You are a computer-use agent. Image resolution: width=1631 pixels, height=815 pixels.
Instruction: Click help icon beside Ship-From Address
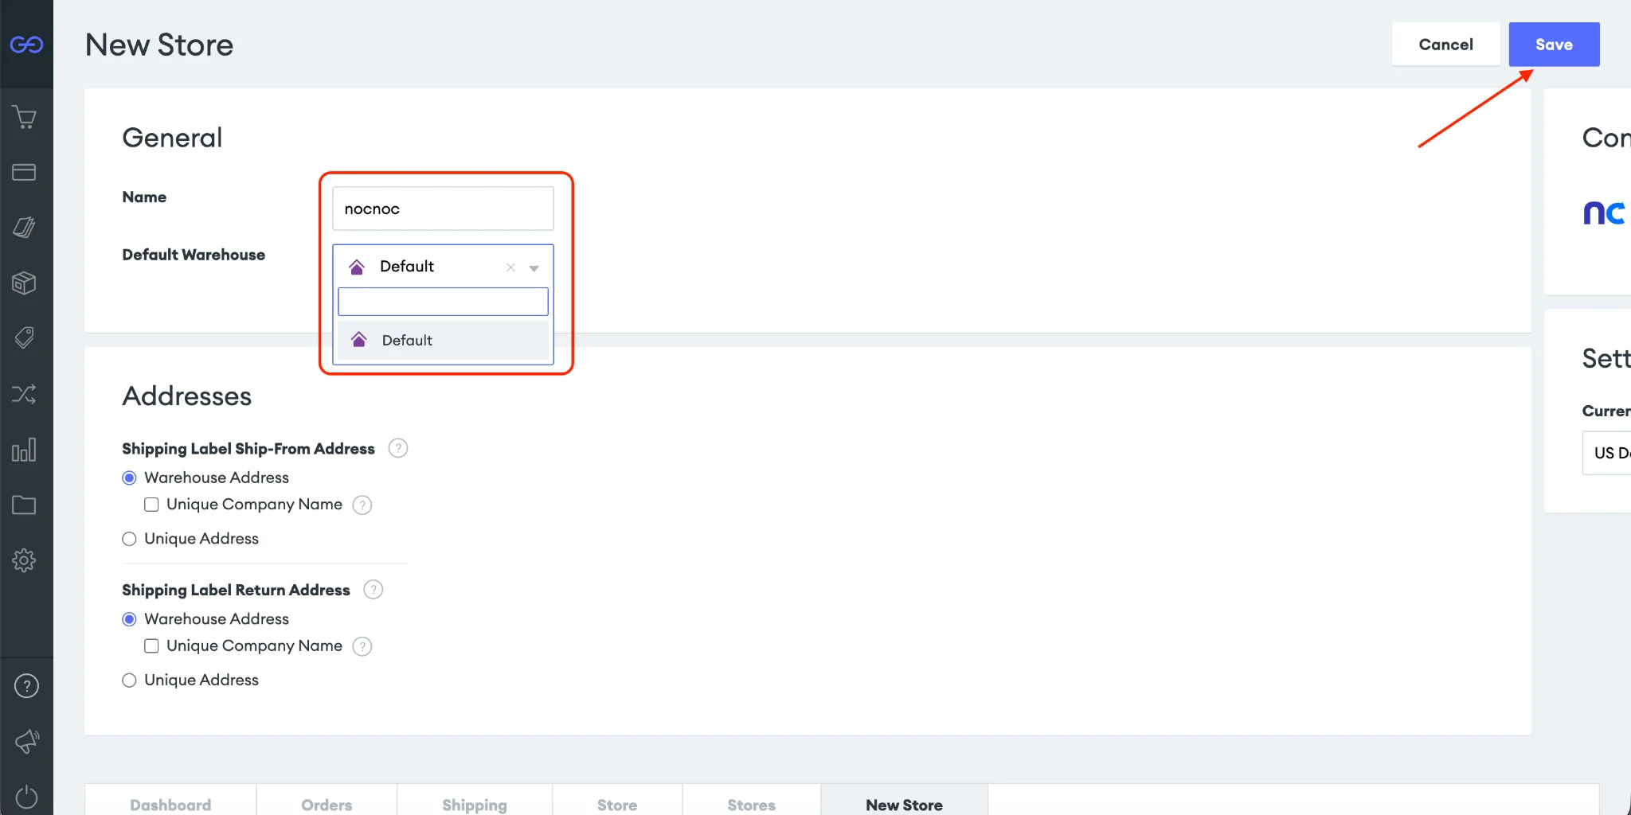coord(398,448)
